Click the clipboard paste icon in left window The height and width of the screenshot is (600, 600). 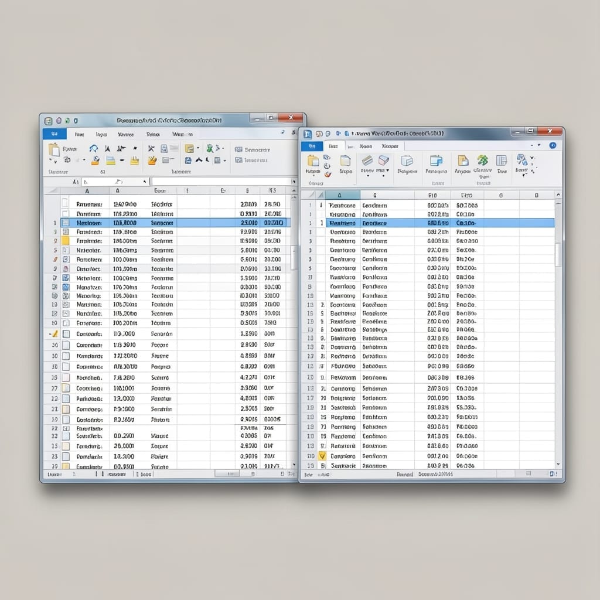(x=54, y=149)
